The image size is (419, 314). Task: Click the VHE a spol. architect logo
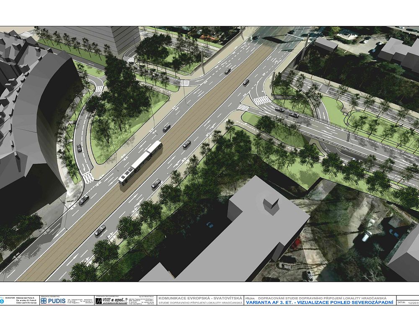(111, 301)
